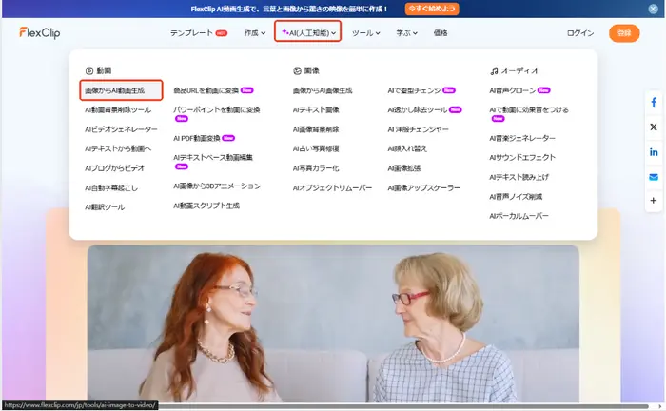Open AI音声ノイズ削減
This screenshot has width=666, height=411.
click(x=516, y=197)
